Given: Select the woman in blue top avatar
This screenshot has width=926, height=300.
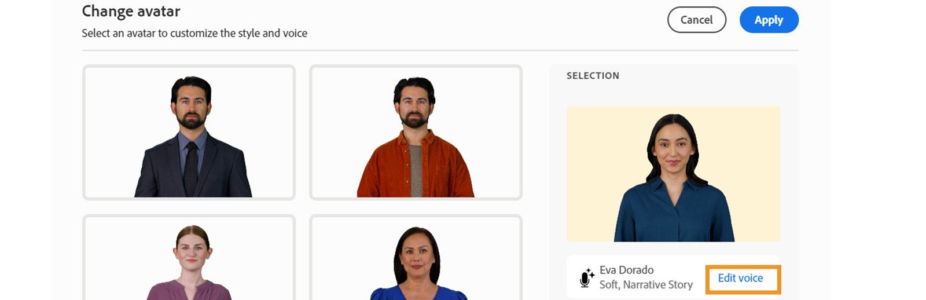Looking at the screenshot, I should pos(416,258).
